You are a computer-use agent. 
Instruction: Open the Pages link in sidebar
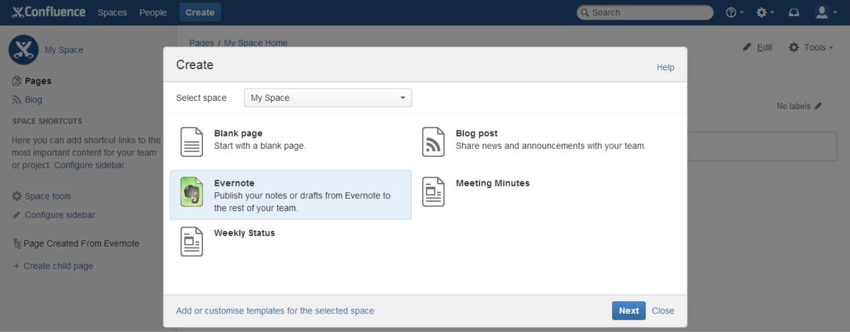point(38,81)
